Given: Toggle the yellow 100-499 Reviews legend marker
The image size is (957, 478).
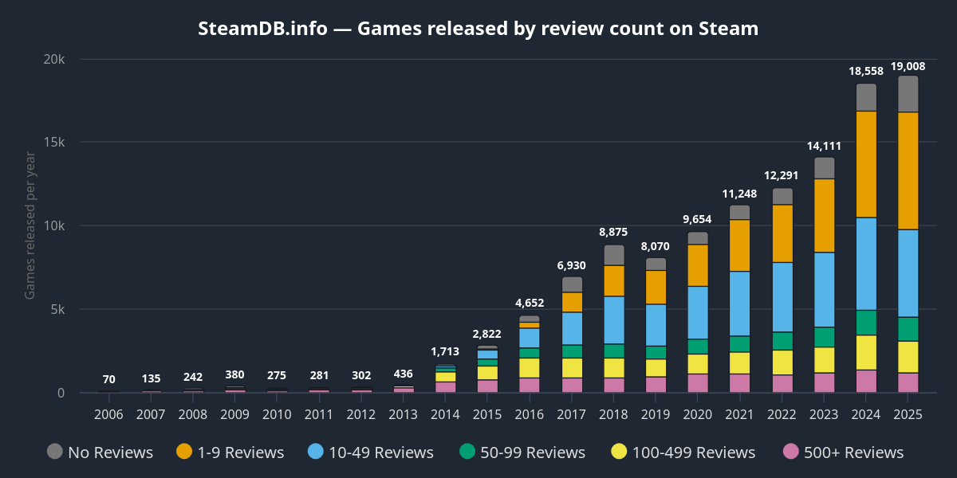Looking at the screenshot, I should click(x=619, y=452).
